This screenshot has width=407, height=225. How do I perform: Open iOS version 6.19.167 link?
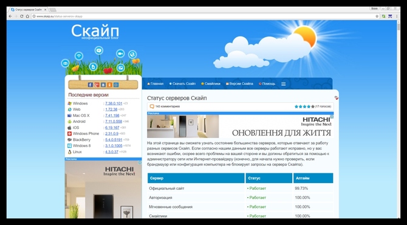tap(112, 128)
